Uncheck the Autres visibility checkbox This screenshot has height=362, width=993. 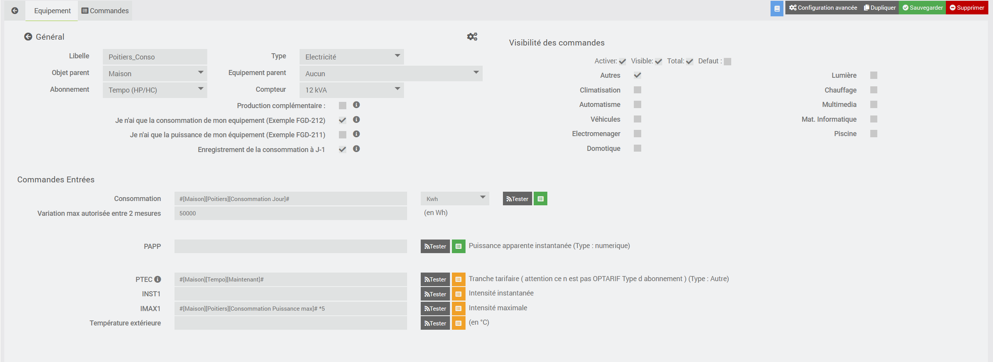(x=637, y=75)
